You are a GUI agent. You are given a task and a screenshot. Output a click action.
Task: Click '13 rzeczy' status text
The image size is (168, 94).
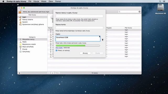[94, 73]
